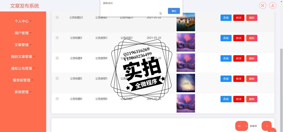Click the Top scroll-to-top button
Viewport: 283px width, 132px height.
click(x=272, y=130)
